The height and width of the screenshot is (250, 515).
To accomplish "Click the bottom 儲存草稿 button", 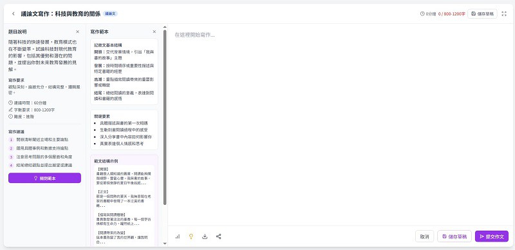I will [454, 236].
